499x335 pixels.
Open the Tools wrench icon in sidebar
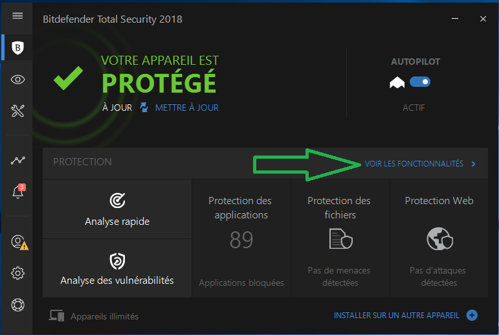pos(18,111)
